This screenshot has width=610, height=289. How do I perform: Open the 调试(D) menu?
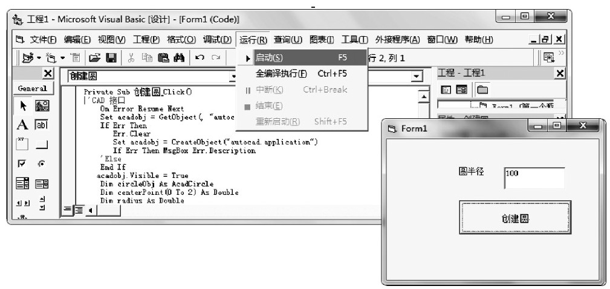(217, 40)
